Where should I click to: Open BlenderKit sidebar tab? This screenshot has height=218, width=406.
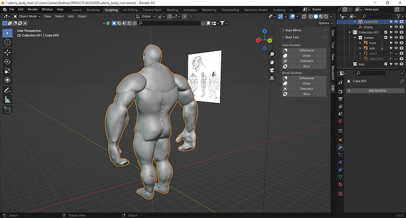point(333,73)
